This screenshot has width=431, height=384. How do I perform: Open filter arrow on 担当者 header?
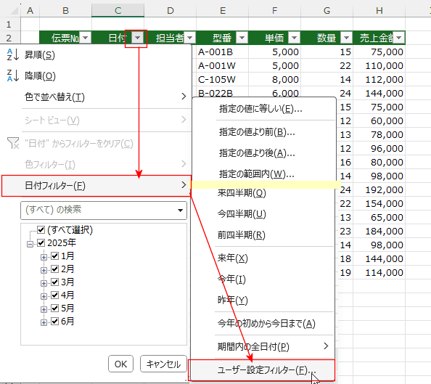[x=189, y=38]
